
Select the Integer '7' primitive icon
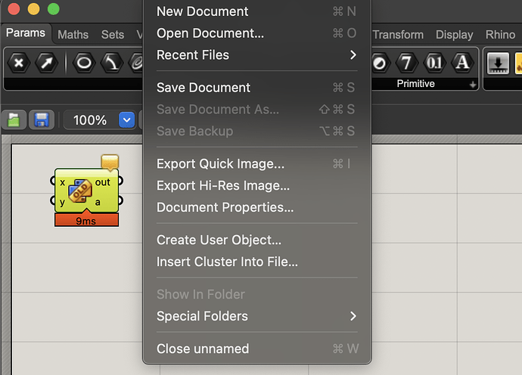coord(406,63)
